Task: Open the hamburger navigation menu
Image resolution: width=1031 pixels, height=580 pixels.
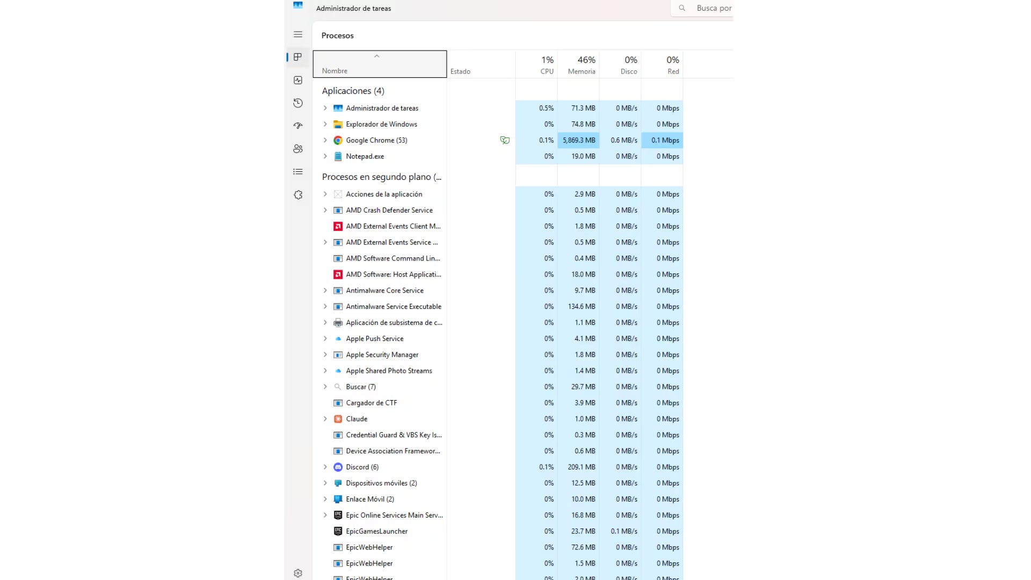Action: [x=298, y=34]
